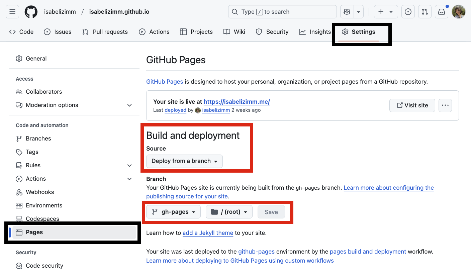This screenshot has height=274, width=471.
Task: Switch to the Actions tab
Action: (154, 32)
